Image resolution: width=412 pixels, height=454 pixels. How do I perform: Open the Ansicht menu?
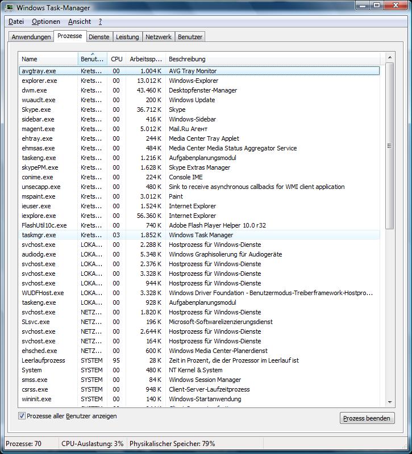(80, 22)
